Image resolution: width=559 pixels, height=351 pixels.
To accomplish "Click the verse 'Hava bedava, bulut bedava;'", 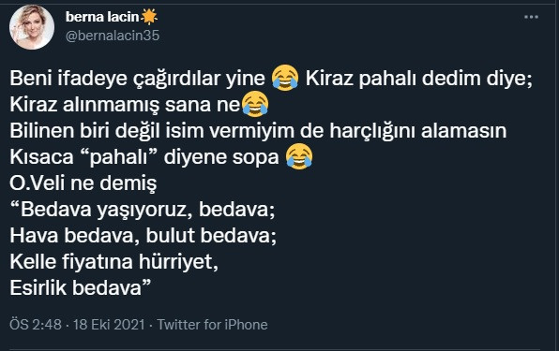I will pos(143,236).
